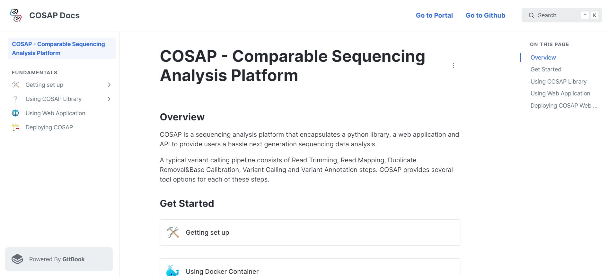This screenshot has height=276, width=608.
Task: Select Overview in the On This Page list
Action: pyautogui.click(x=543, y=58)
